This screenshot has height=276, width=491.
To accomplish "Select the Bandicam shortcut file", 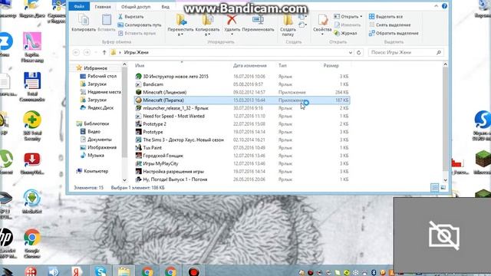I will coord(242,84).
